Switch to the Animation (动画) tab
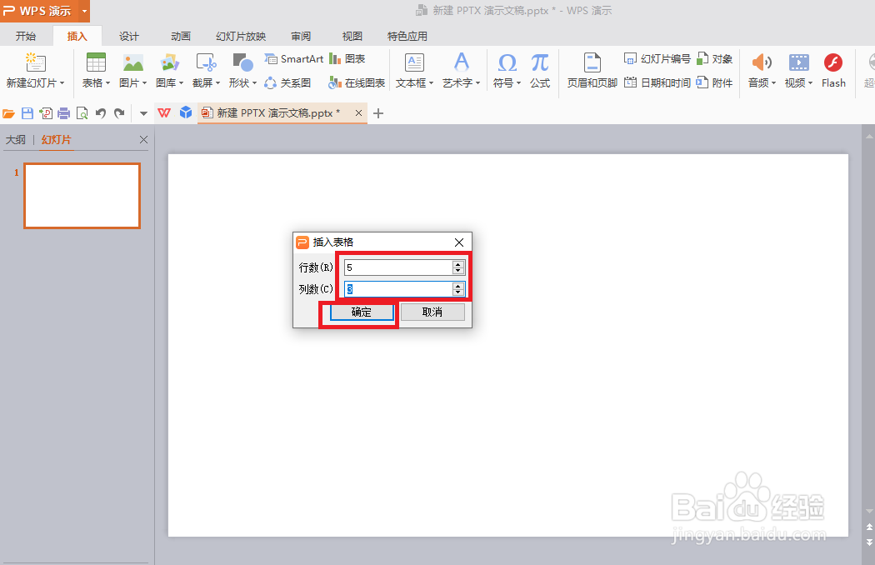The width and height of the screenshot is (875, 565). [x=181, y=37]
